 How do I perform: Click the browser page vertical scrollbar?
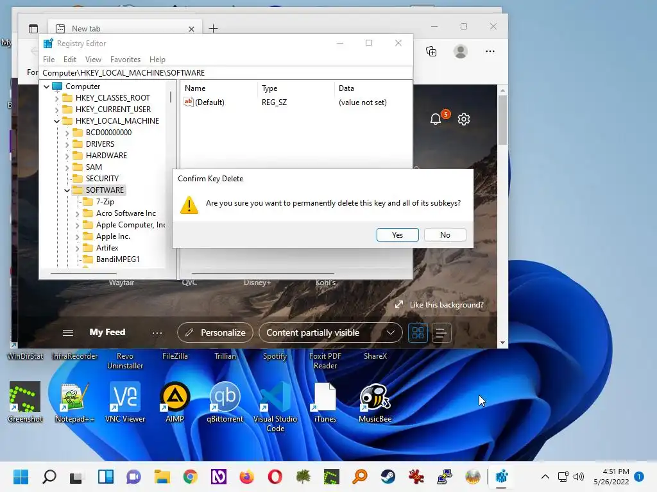(x=502, y=120)
